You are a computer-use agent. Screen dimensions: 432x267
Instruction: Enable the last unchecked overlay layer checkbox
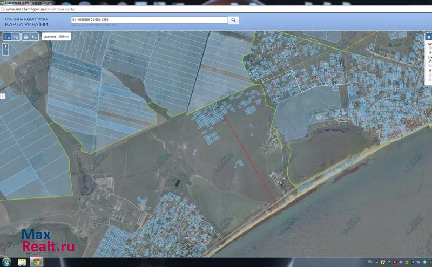pyautogui.click(x=430, y=80)
